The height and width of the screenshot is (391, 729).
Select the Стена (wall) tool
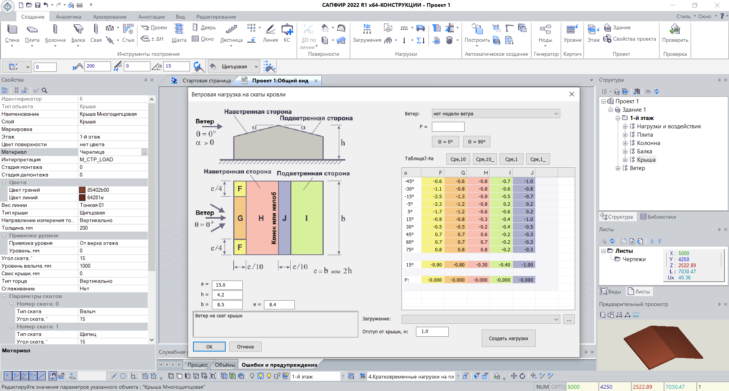coord(12,30)
